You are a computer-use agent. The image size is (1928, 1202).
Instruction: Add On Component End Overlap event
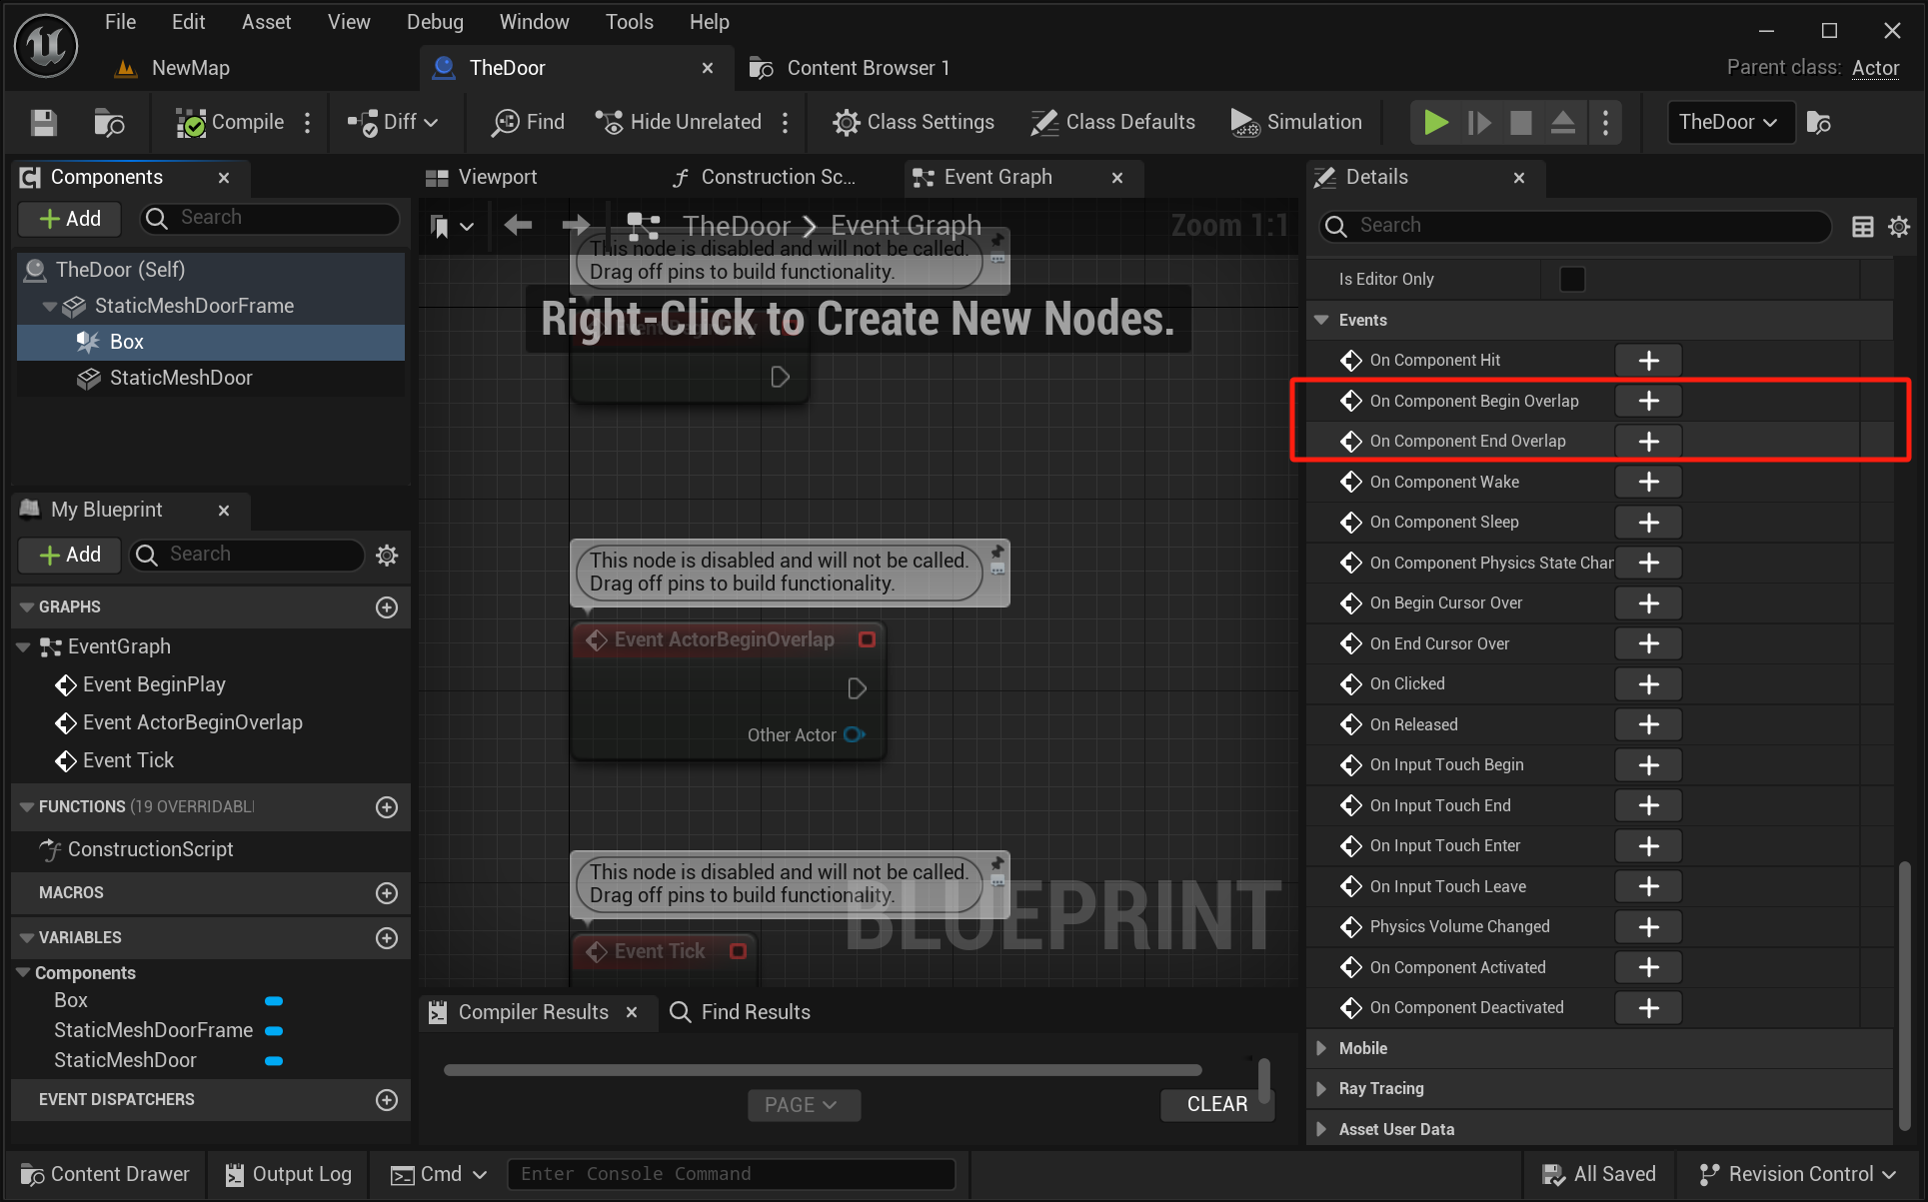(x=1649, y=442)
